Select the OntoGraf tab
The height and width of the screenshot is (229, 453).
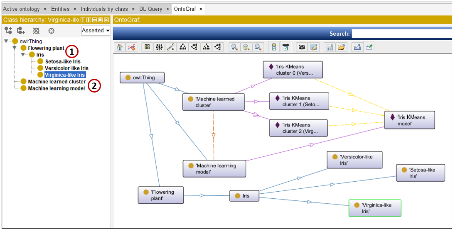click(x=185, y=9)
